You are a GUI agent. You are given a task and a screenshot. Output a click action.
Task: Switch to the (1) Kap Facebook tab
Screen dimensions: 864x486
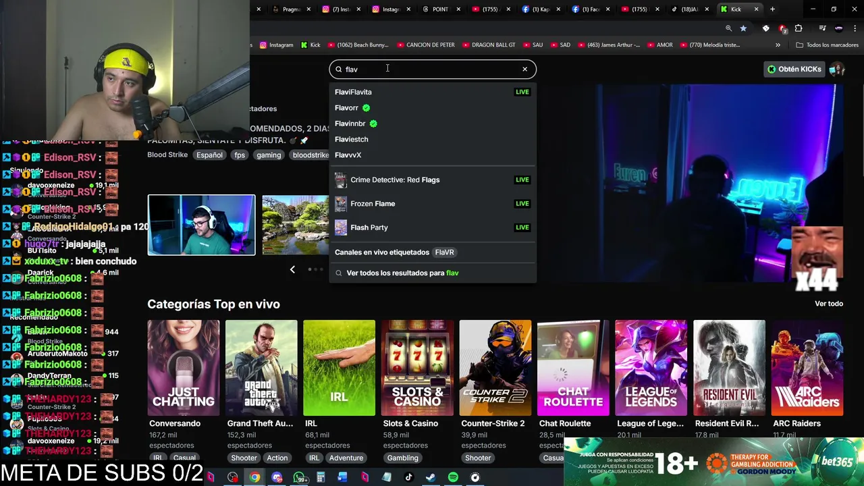[x=540, y=9]
